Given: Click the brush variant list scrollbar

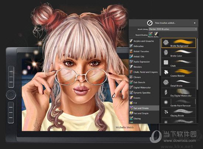Looking at the screenshot, I should click(x=197, y=64).
